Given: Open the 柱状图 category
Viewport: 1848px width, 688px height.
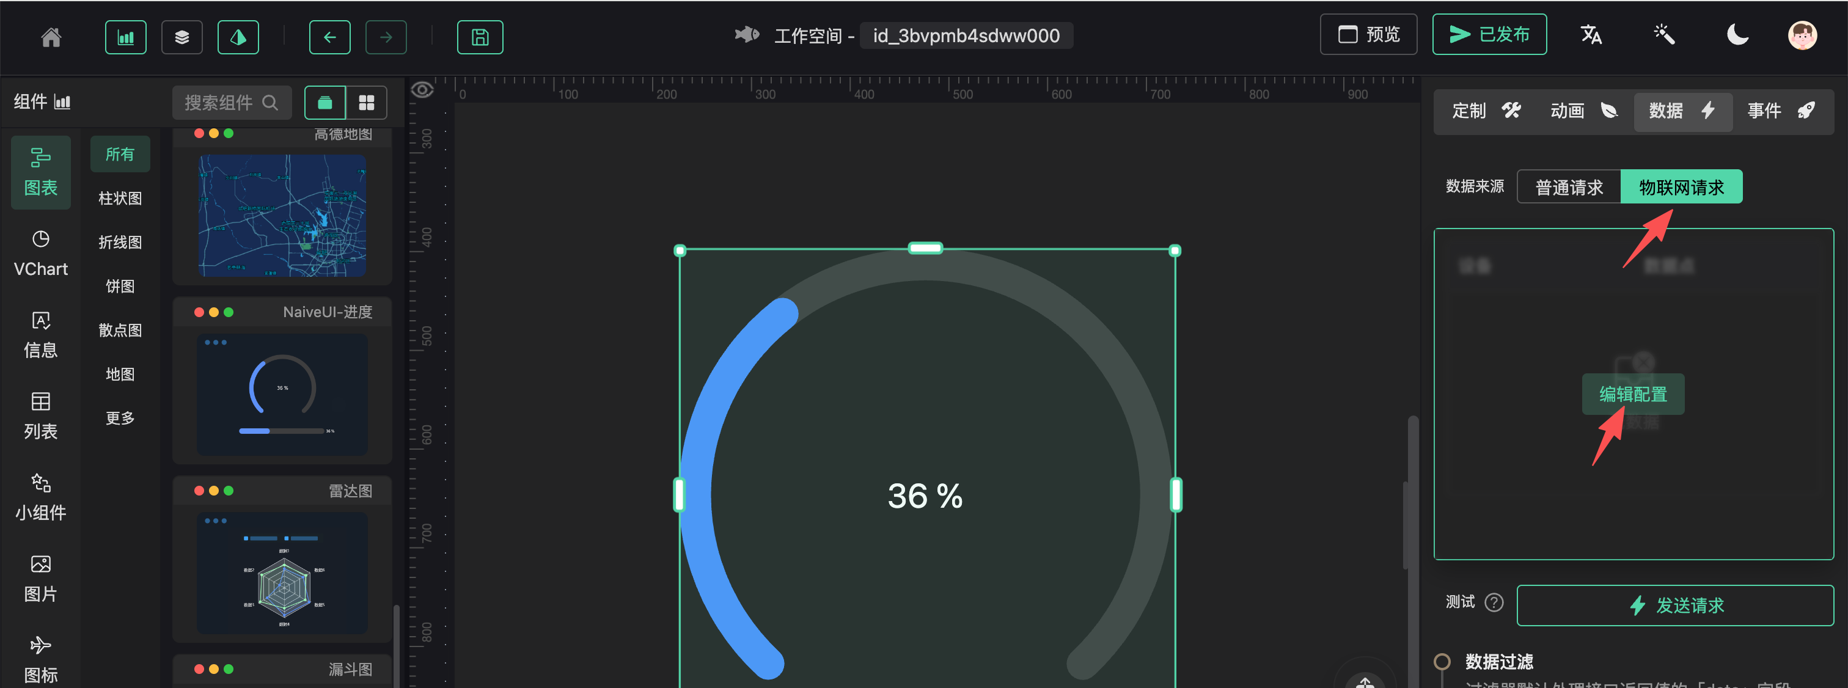Looking at the screenshot, I should [x=119, y=198].
